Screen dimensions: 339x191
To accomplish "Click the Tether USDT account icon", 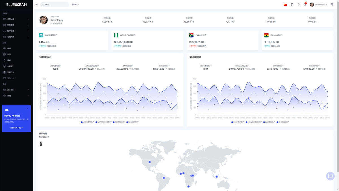I will click(x=41, y=35).
